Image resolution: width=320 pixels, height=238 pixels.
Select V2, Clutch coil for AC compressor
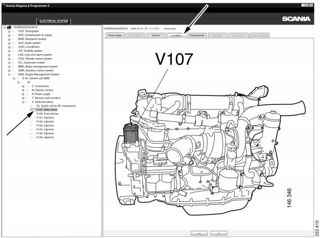pyautogui.click(x=56, y=106)
